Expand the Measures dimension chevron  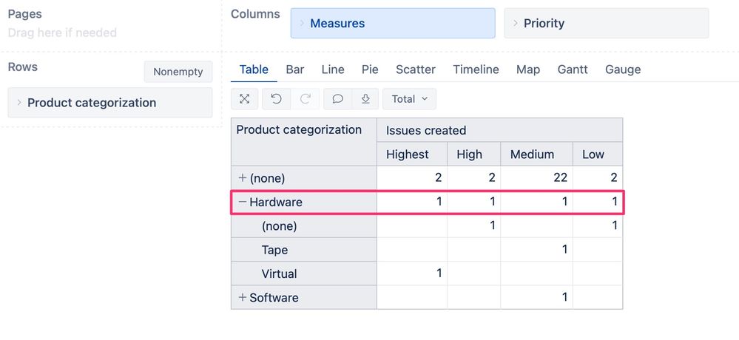tap(302, 23)
